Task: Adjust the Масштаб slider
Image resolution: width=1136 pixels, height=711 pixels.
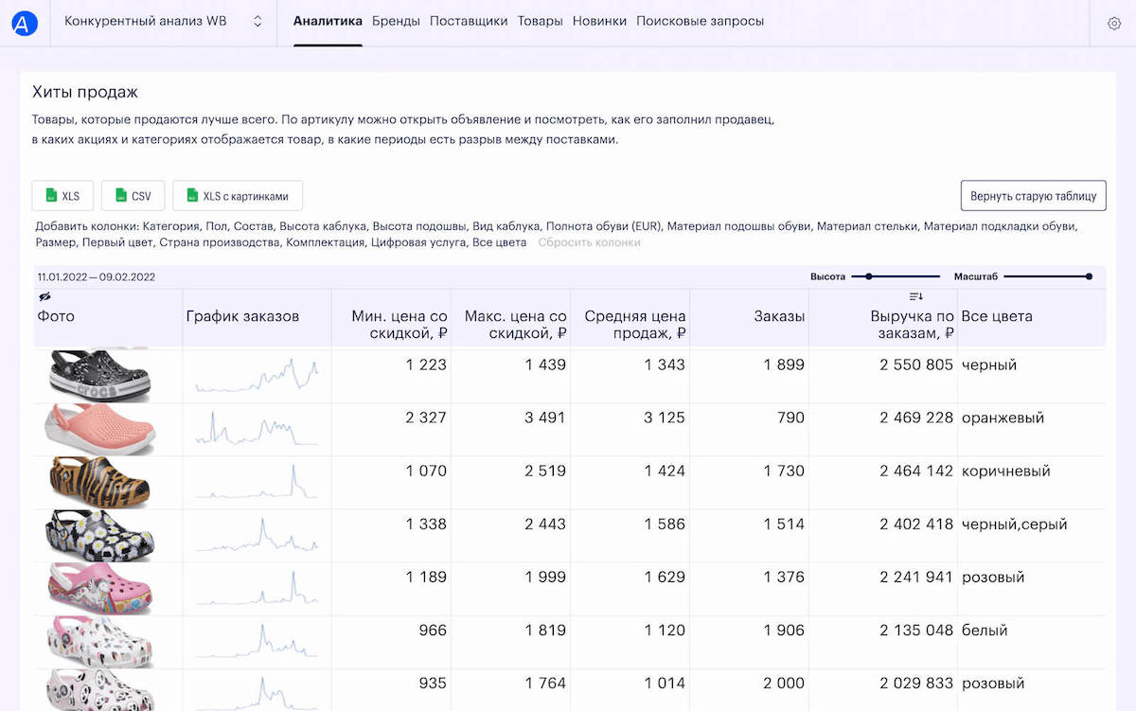Action: (x=1049, y=276)
